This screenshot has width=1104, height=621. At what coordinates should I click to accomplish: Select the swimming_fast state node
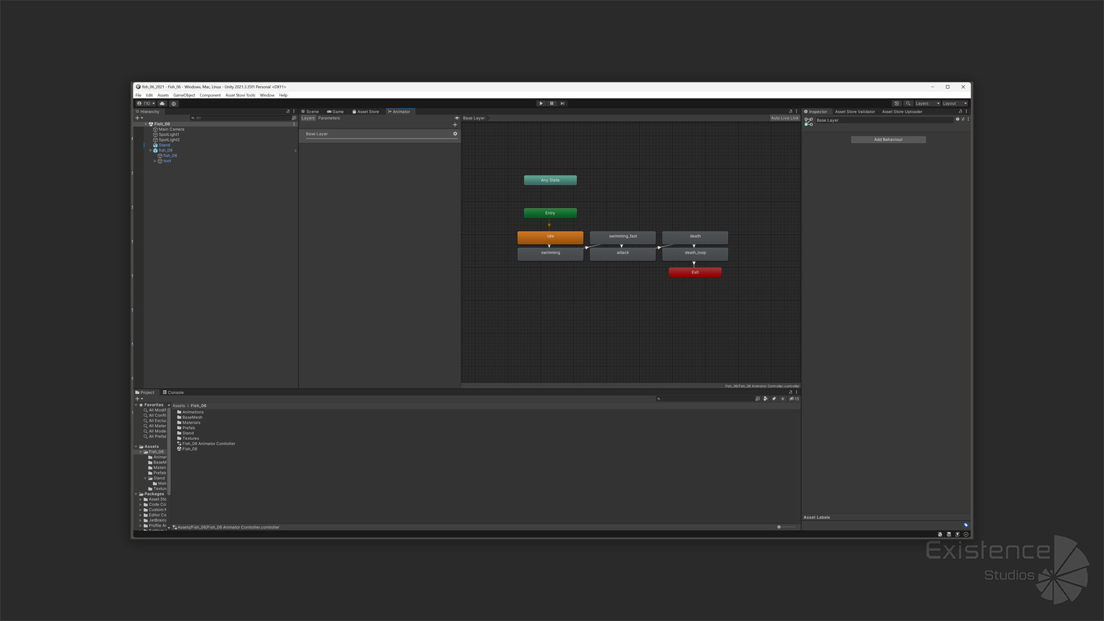(623, 236)
